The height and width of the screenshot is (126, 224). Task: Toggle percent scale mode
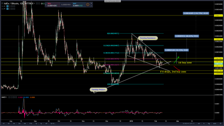tap(204, 124)
